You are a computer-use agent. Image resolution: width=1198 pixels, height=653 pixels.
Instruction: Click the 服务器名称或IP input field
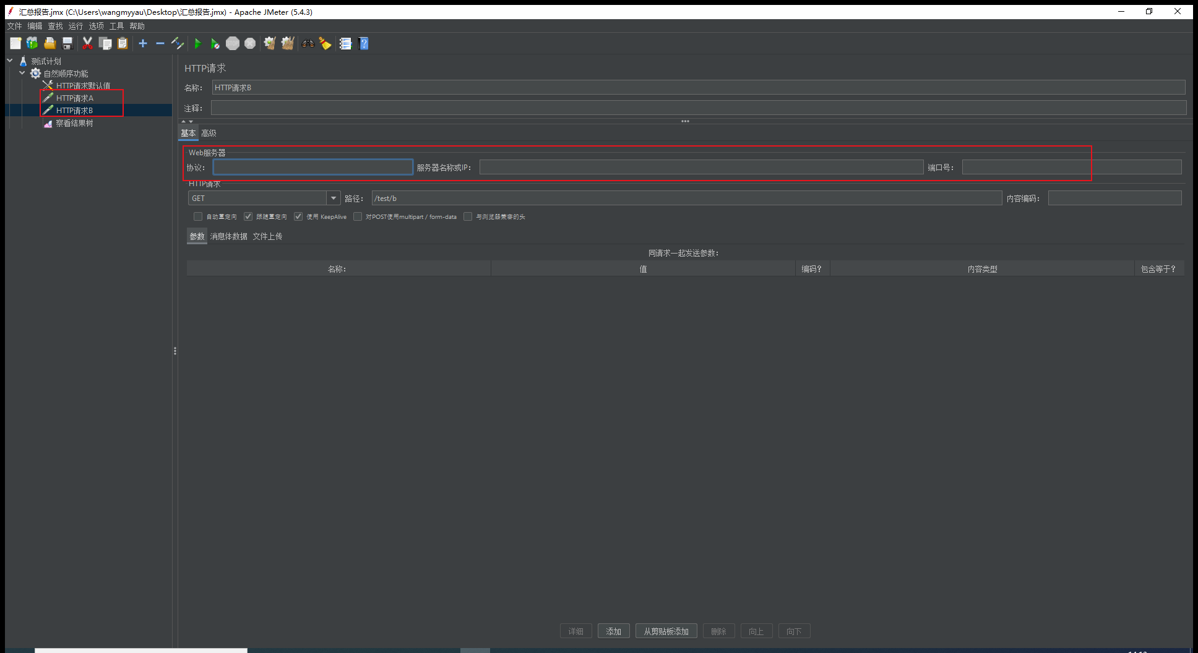tap(701, 167)
